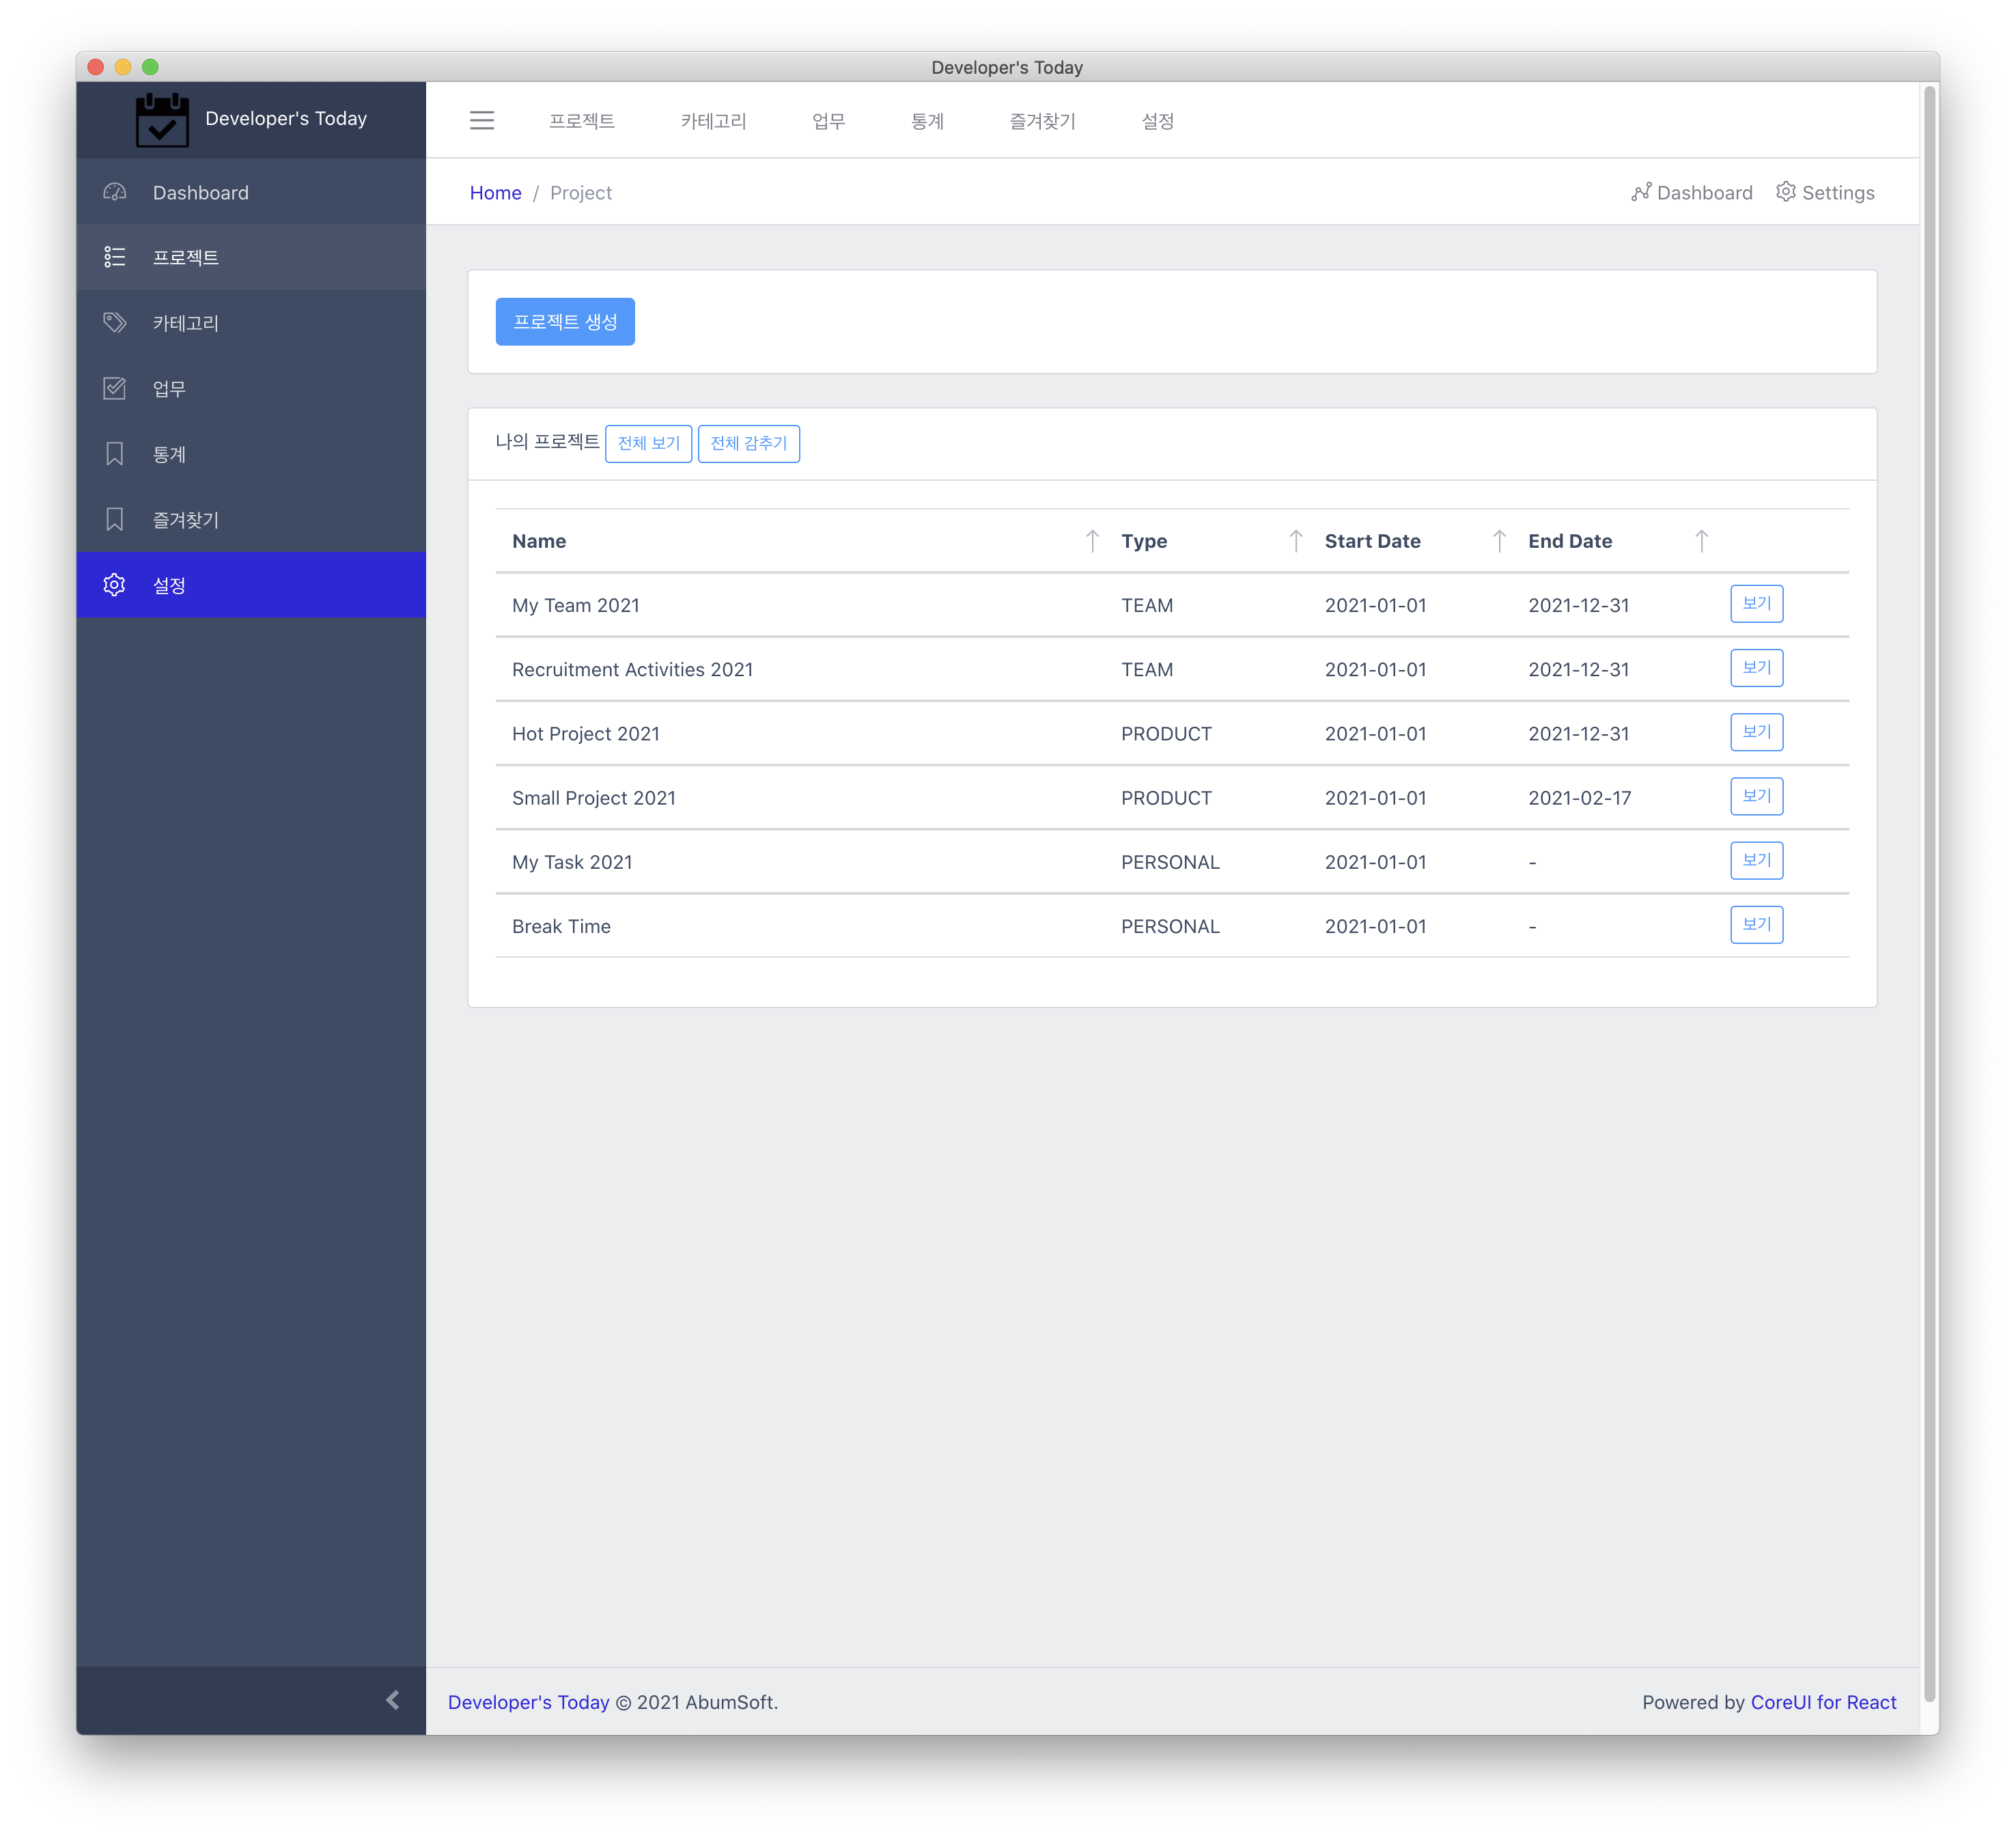Click 보기 button for Hot Project 2021
This screenshot has width=2016, height=1836.
[1756, 732]
